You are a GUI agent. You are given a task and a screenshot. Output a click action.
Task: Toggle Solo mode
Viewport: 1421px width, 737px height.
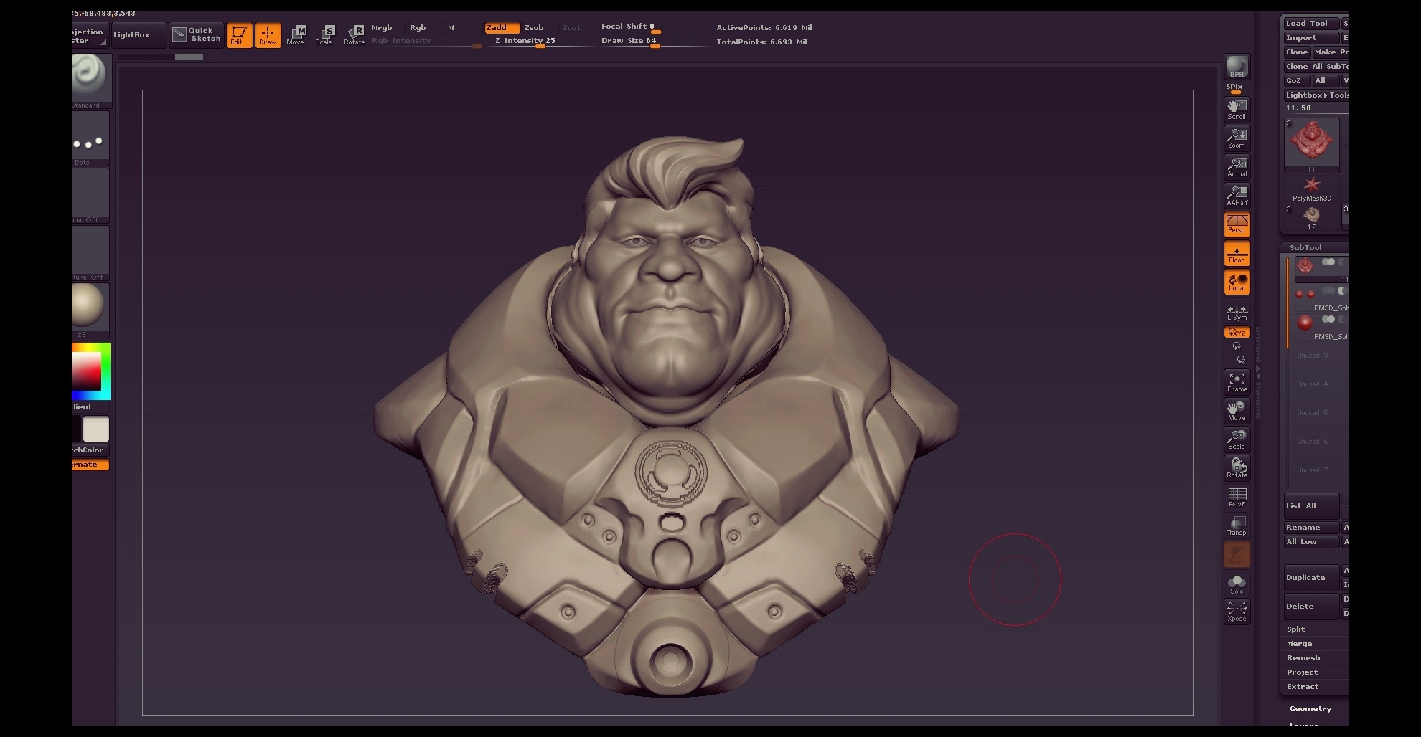click(x=1237, y=584)
